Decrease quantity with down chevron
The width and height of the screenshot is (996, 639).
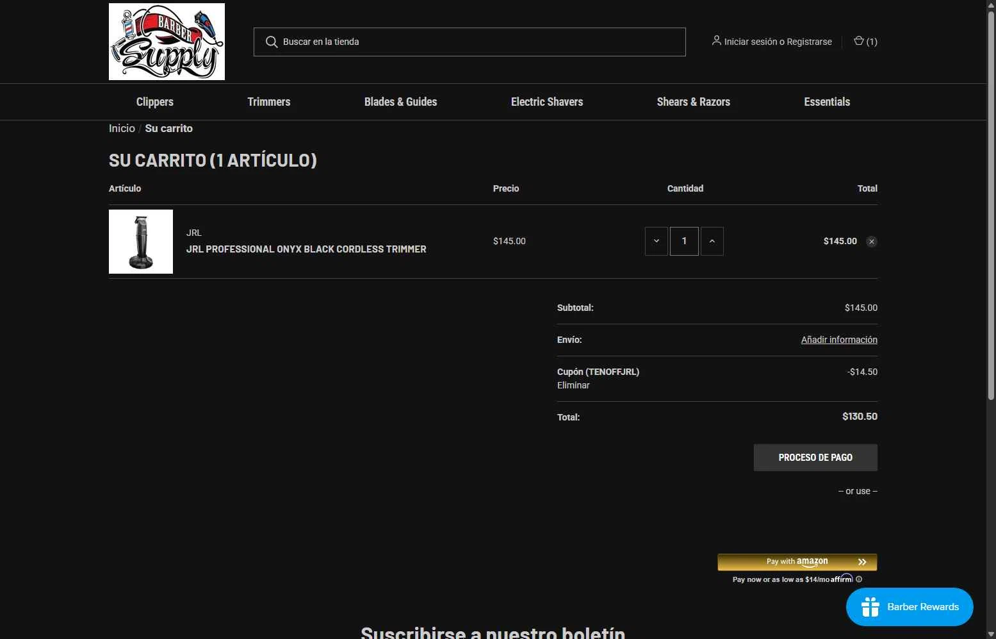(657, 241)
